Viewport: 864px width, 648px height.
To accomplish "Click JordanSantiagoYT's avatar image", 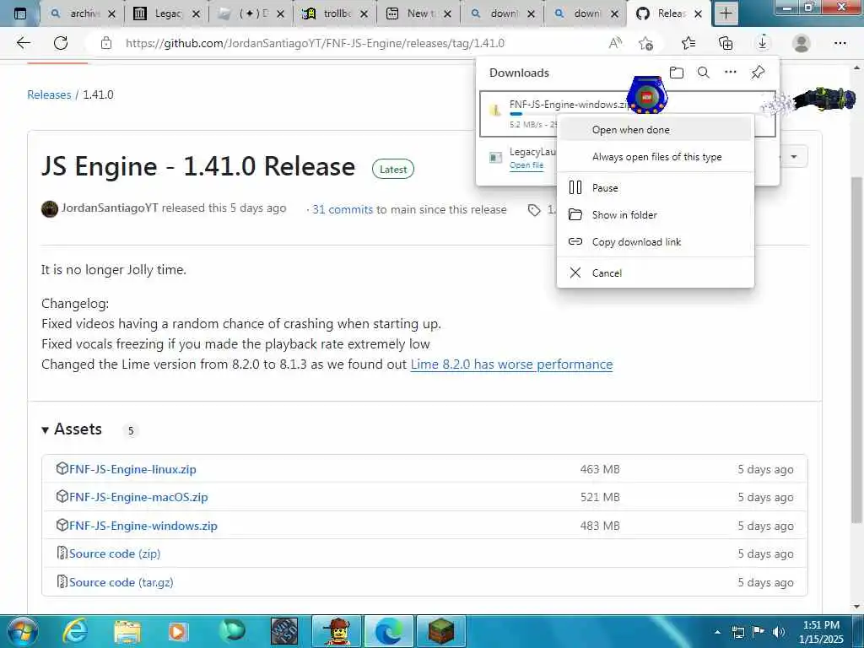I will tap(50, 209).
